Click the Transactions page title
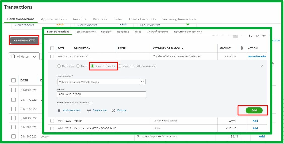 pos(18,7)
